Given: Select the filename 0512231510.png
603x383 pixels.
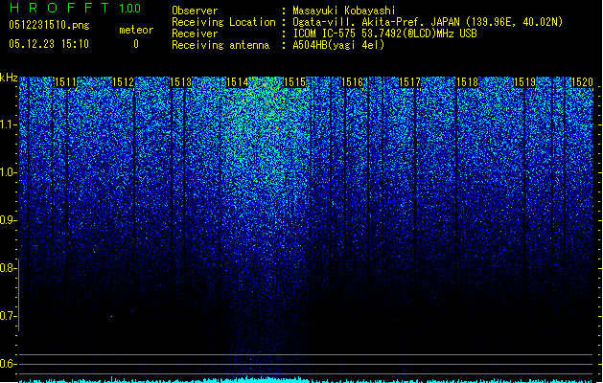Looking at the screenshot, I should (49, 26).
